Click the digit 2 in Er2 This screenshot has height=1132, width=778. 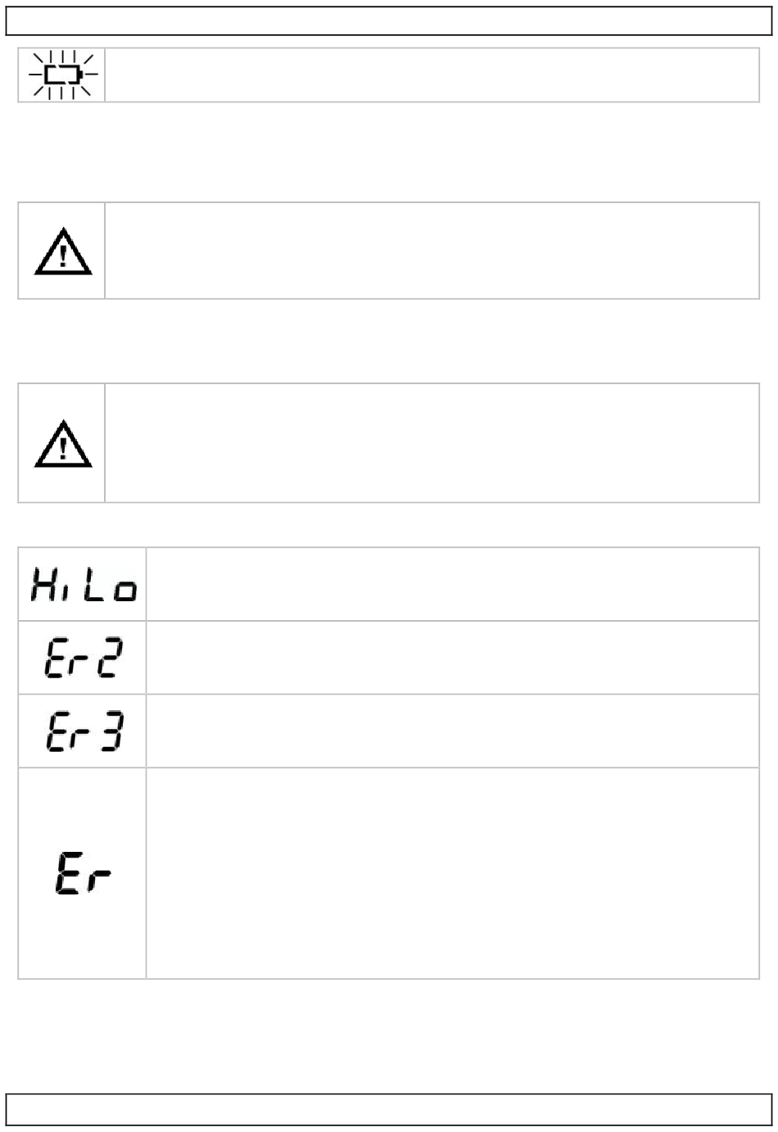tap(108, 657)
